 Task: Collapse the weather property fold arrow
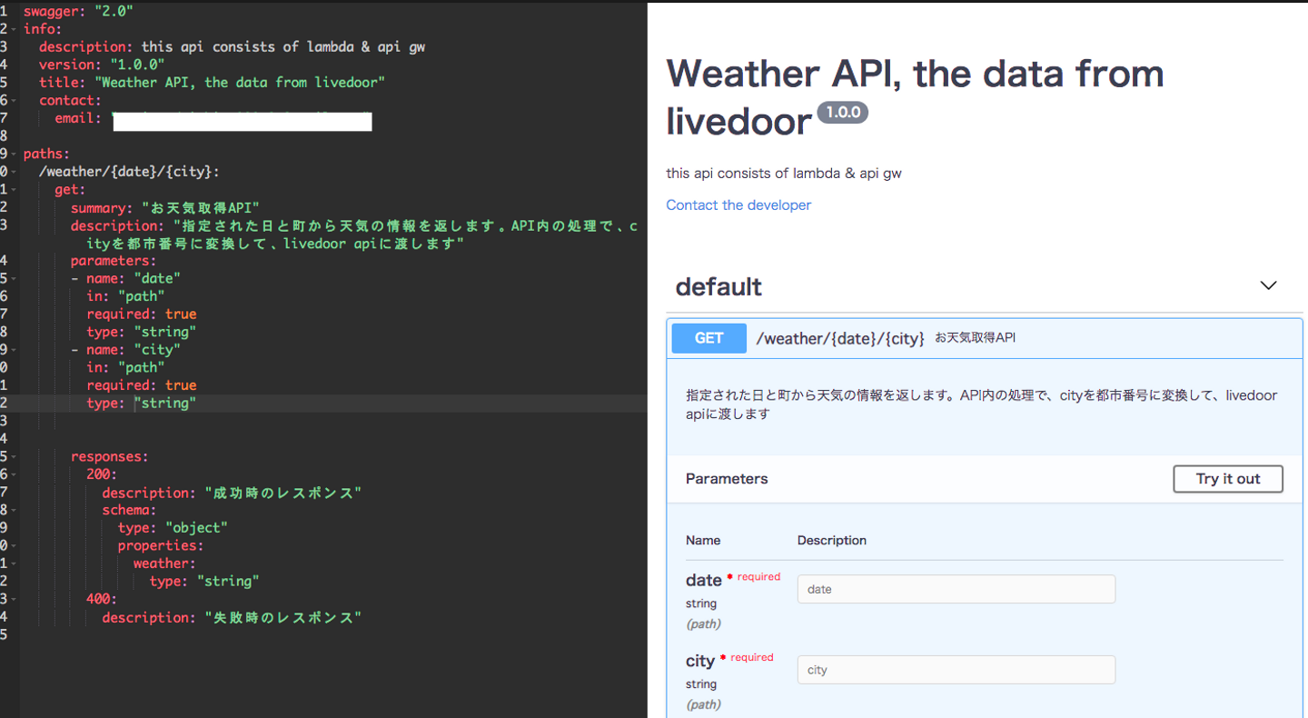coord(15,563)
